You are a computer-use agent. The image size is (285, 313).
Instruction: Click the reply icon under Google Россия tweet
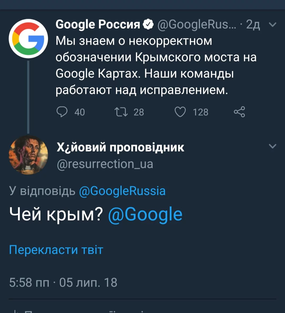point(62,112)
